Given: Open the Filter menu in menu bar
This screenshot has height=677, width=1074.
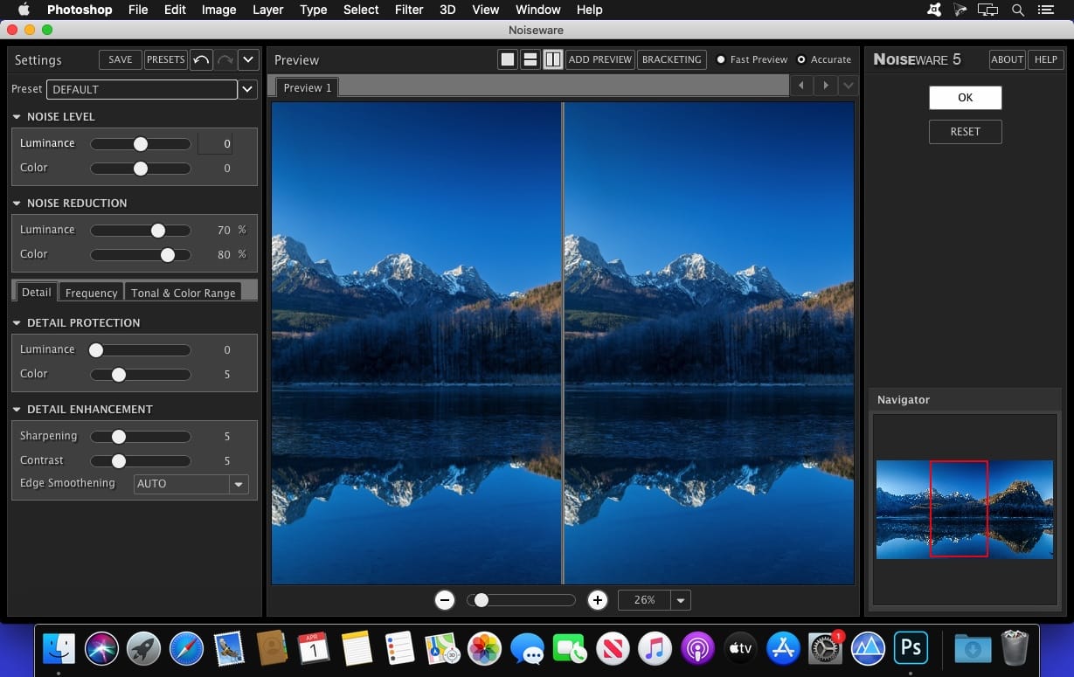Looking at the screenshot, I should point(409,10).
